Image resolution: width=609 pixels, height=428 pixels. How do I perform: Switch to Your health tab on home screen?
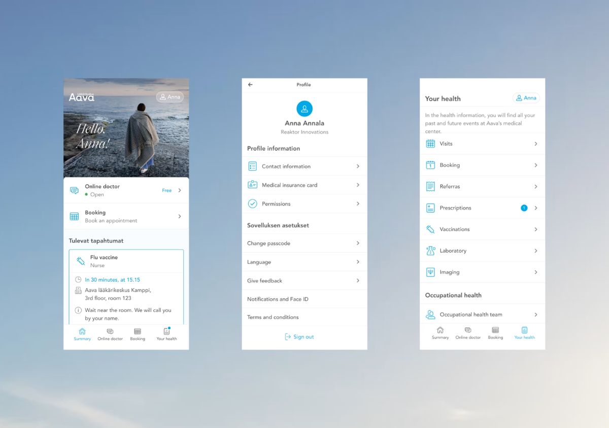coord(166,334)
